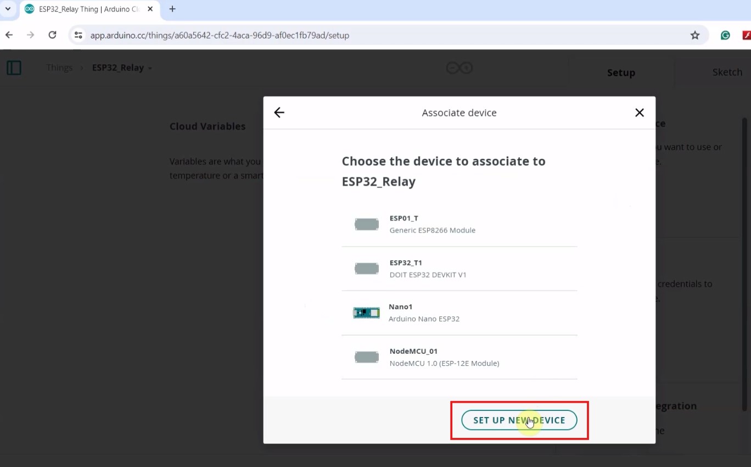Close the Associate device dialog
This screenshot has height=467, width=751.
tap(639, 113)
